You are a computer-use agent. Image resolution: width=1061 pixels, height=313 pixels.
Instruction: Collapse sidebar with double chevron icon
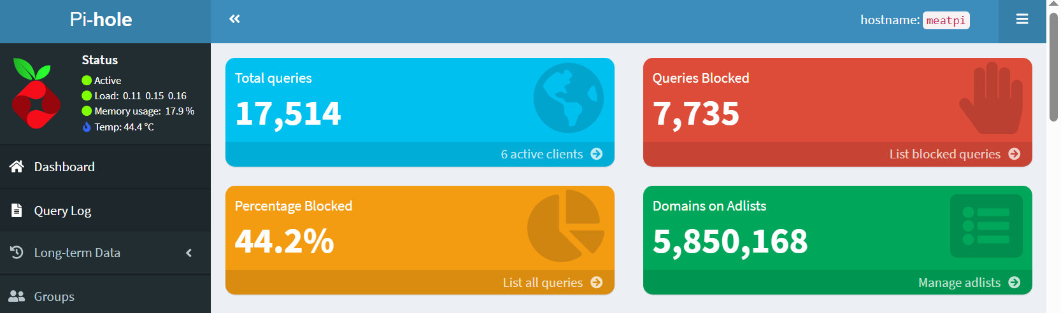point(234,19)
